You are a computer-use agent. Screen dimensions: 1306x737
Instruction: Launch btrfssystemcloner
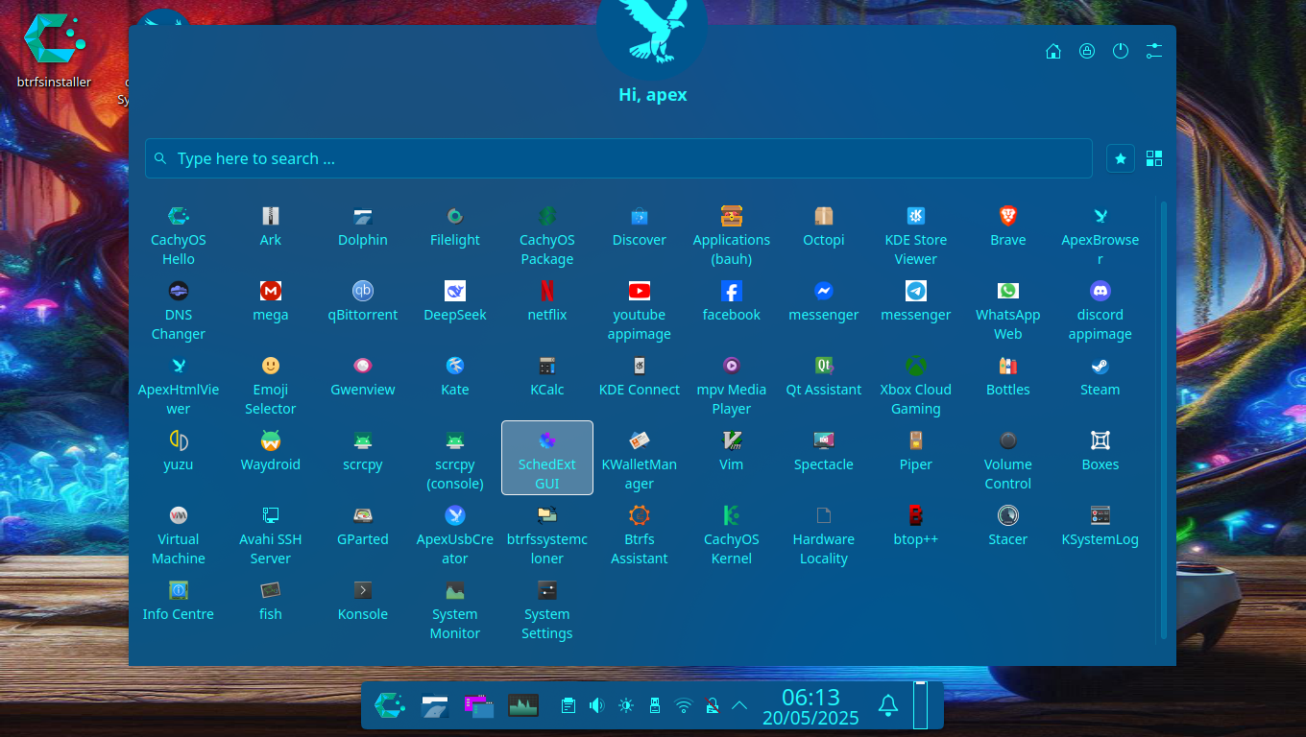[547, 535]
